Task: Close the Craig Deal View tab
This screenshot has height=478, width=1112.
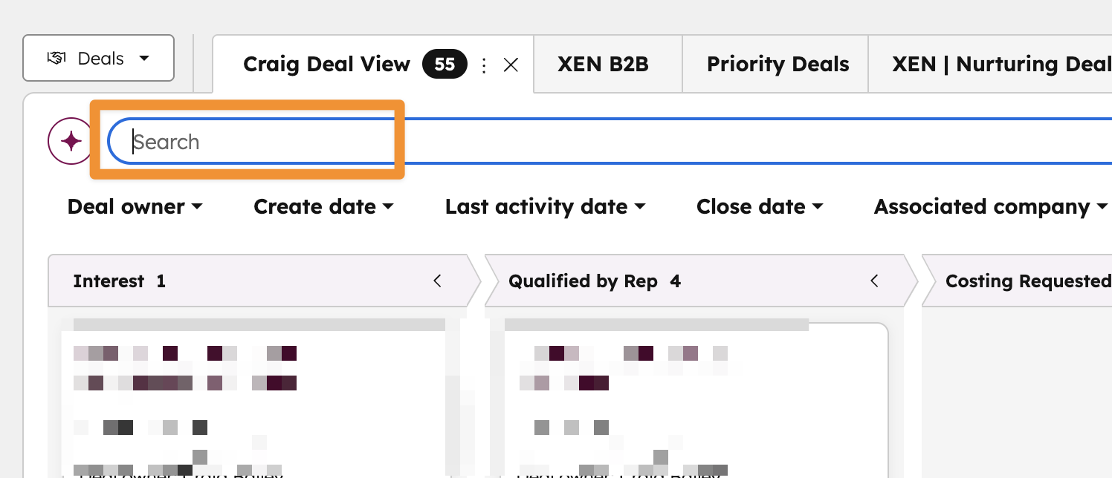Action: [x=511, y=65]
